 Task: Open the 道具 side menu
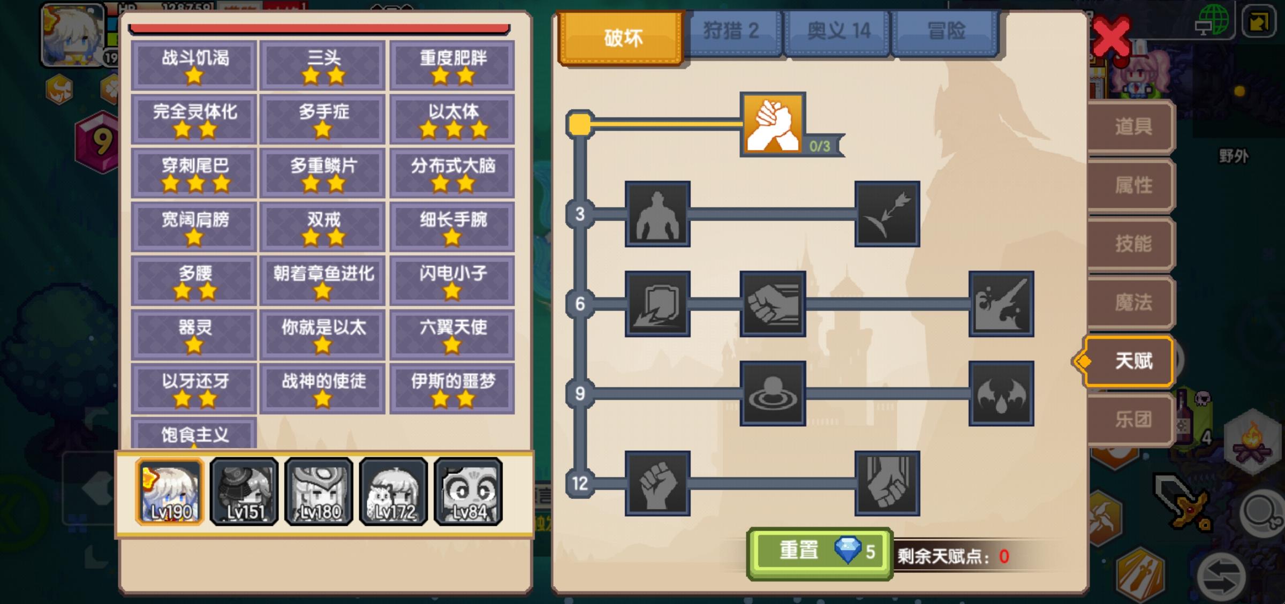point(1132,127)
